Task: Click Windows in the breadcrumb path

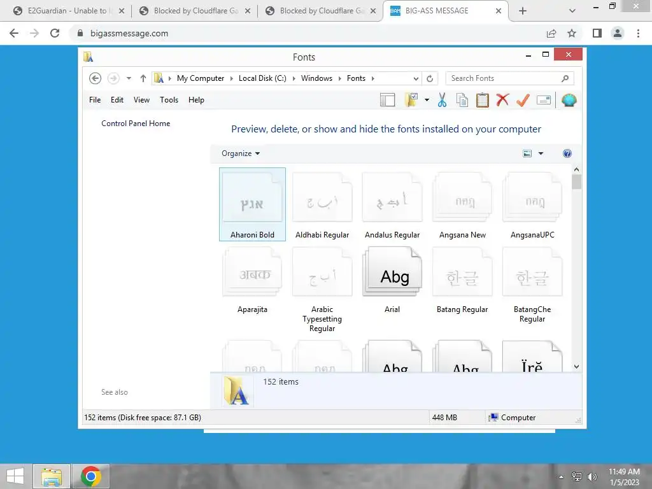Action: 316,78
